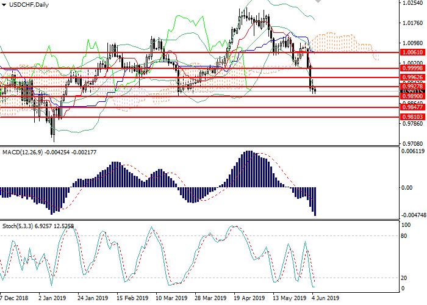Viewport: 427px width, 305px height.
Task: Click the 4 Jun 2019 date label
Action: 324,298
